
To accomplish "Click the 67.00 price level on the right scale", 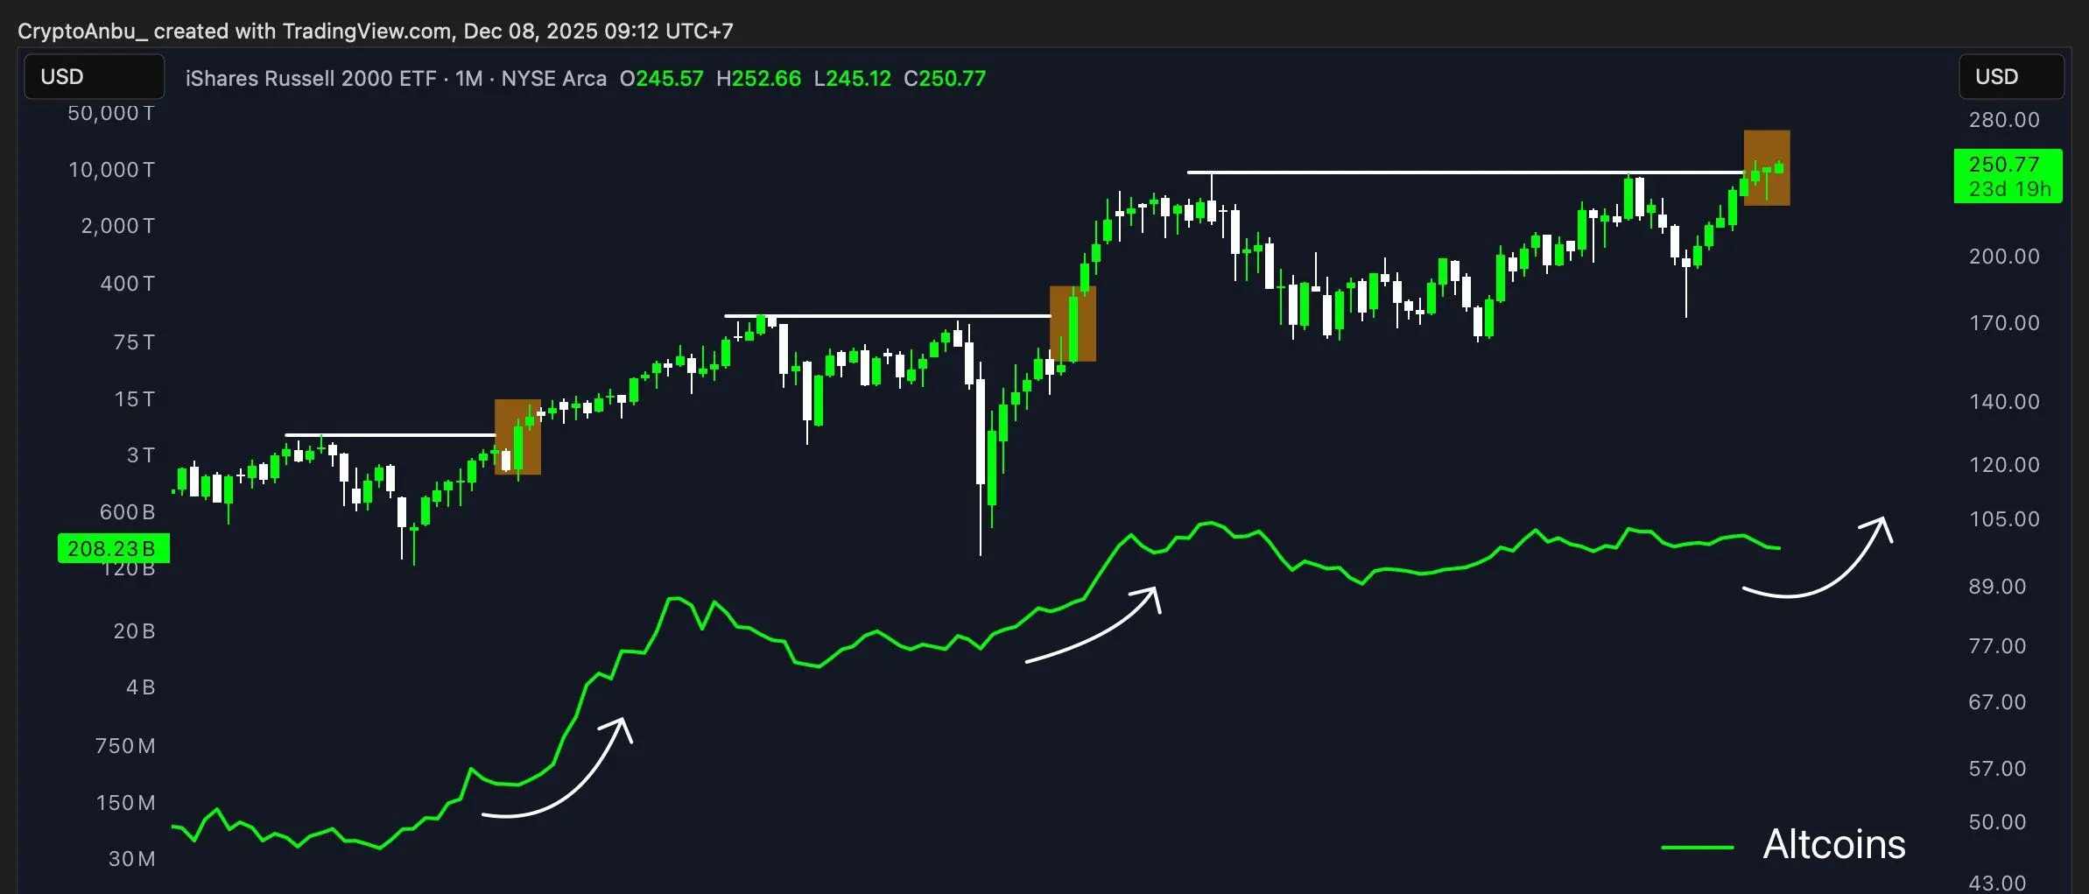I will [1997, 702].
